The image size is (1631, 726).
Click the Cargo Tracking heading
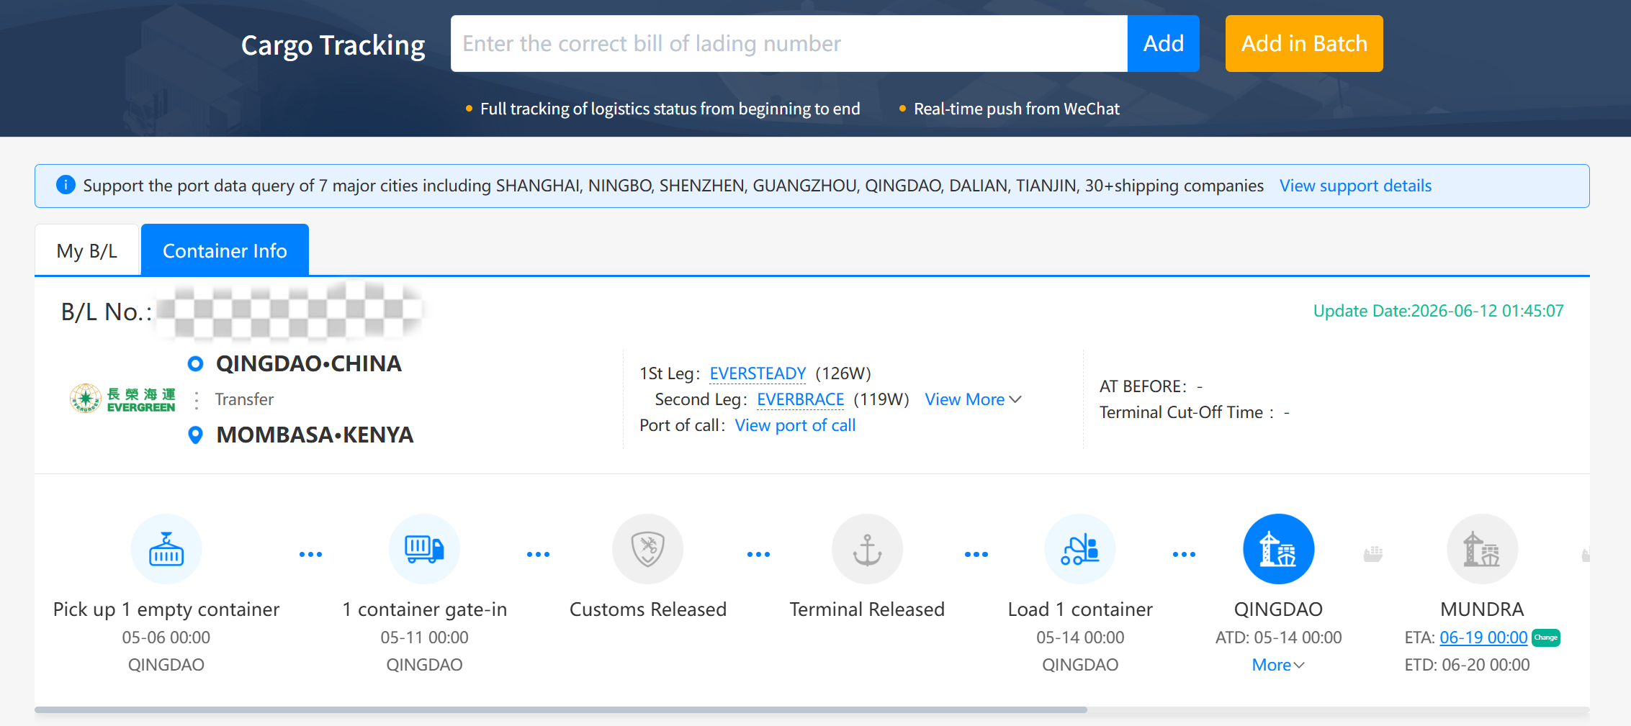333,45
